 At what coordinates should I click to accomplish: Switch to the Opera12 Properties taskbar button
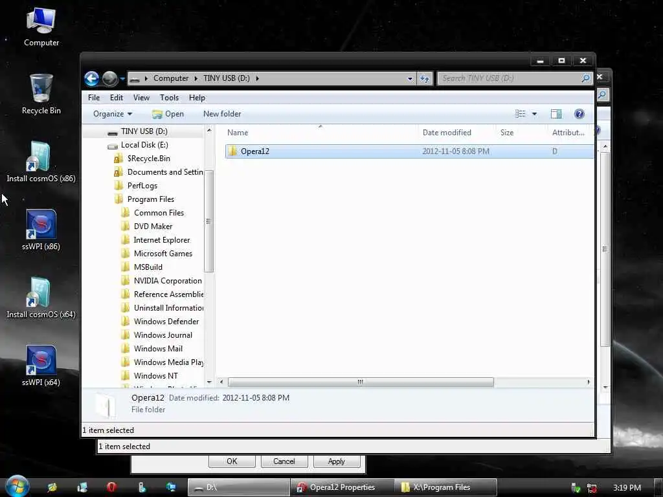342,487
